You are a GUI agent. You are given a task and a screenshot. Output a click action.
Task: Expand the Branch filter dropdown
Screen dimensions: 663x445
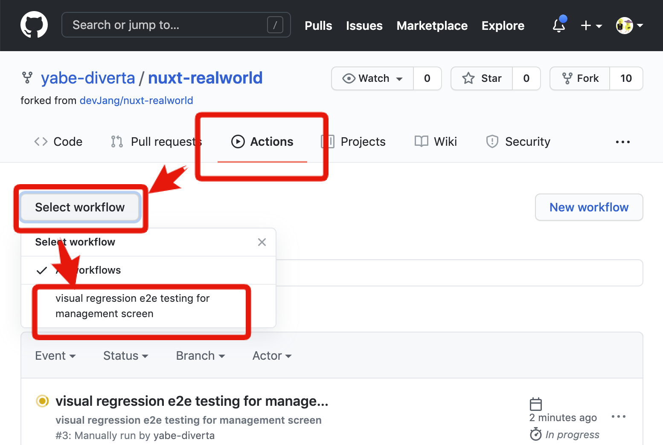[201, 355]
